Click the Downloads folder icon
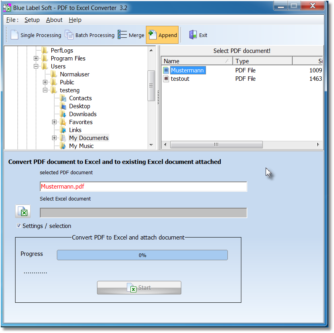334x333 pixels. tap(63, 114)
